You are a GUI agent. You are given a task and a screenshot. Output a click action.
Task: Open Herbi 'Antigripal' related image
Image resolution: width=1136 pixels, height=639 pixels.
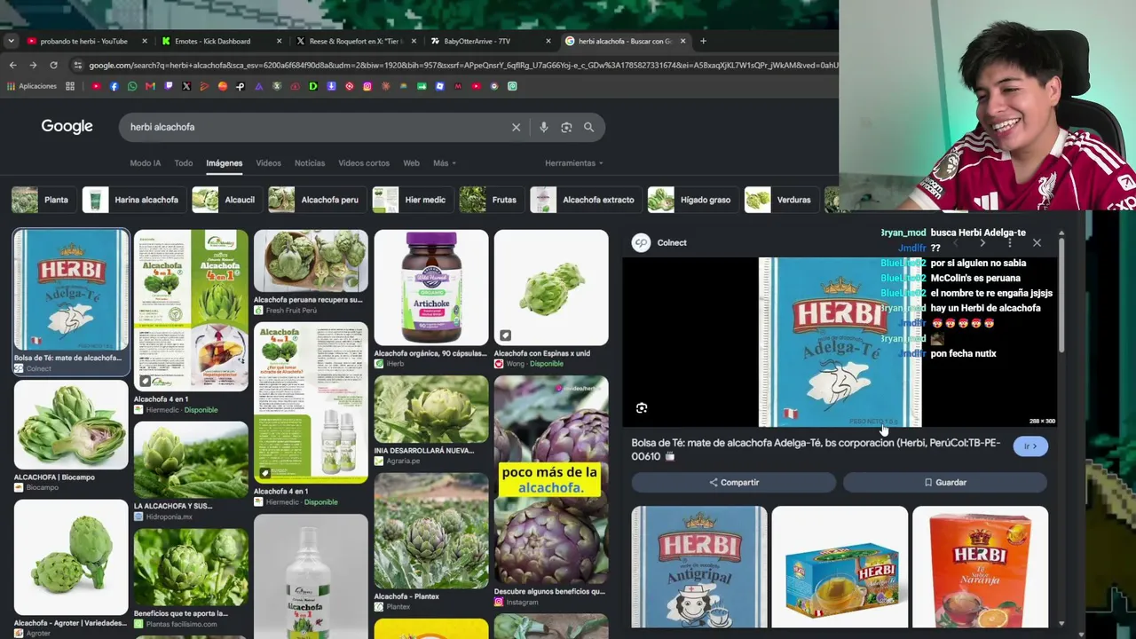tap(699, 567)
